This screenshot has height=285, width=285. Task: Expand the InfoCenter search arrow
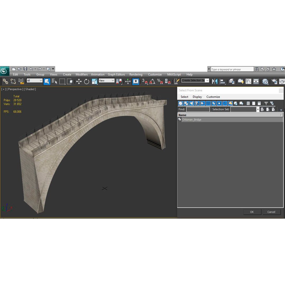click(209, 69)
